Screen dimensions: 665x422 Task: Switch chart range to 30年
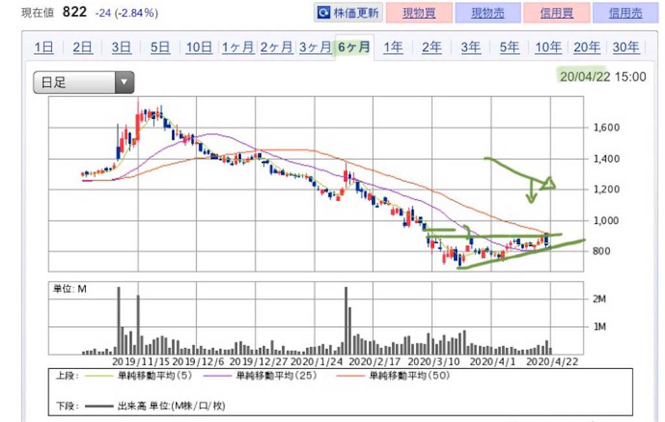(x=625, y=47)
